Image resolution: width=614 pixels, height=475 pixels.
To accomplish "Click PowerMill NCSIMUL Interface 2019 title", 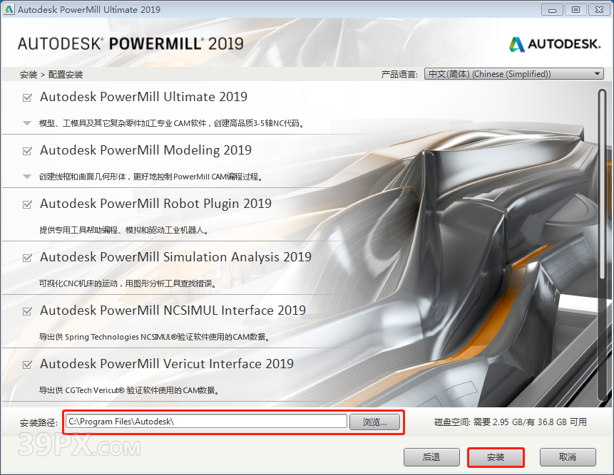I will [x=173, y=310].
